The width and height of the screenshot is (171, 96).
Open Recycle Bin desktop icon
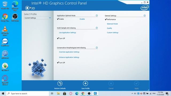[5, 5]
